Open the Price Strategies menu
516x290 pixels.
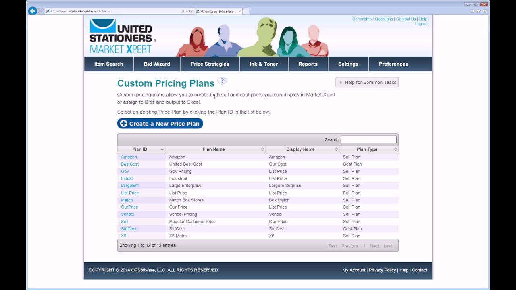point(210,64)
